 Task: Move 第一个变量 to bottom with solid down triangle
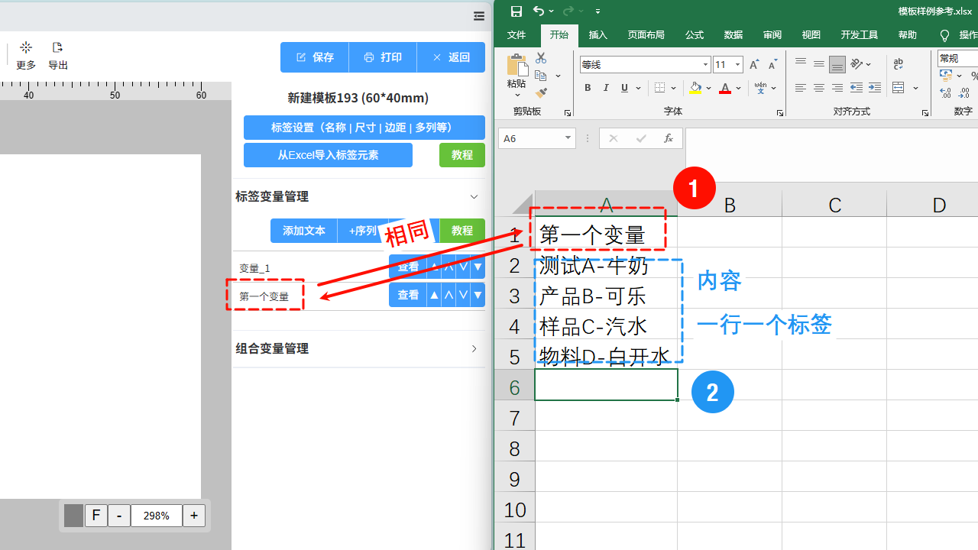[478, 295]
